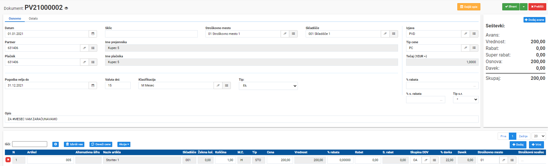Screen dimensions: 548x166
Task: Click the row's % rabata cell 0,00000
Action: 340,160
